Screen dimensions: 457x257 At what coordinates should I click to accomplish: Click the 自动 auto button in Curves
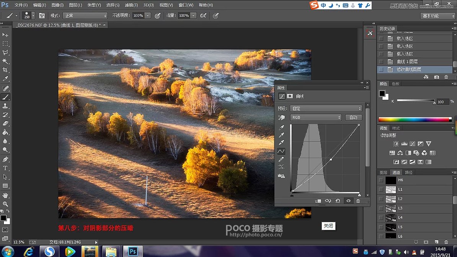pyautogui.click(x=354, y=117)
